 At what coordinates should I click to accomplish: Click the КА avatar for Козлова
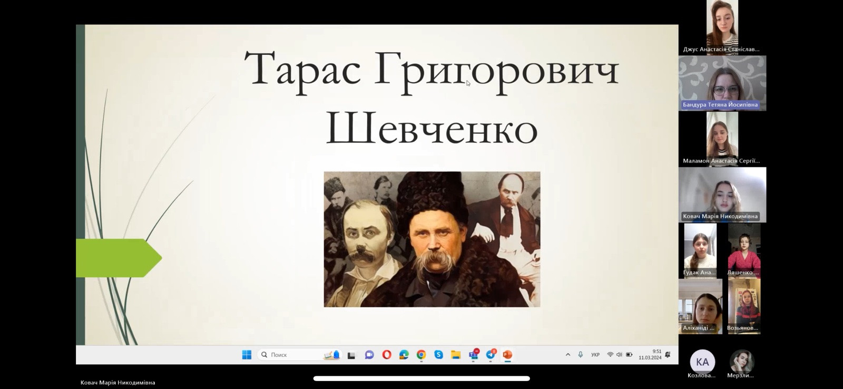click(x=702, y=362)
